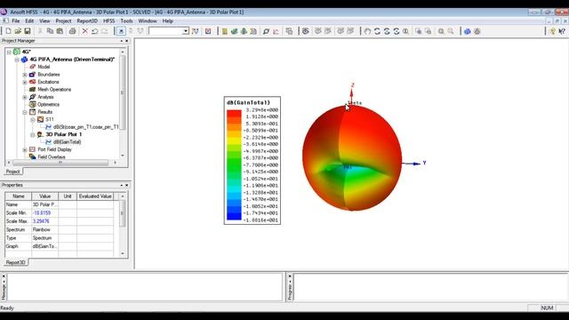Expand the Analysis tree node
The width and height of the screenshot is (569, 320).
coord(25,97)
